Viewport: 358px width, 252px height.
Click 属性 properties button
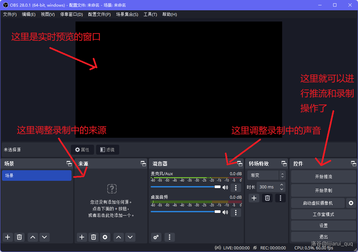82,150
